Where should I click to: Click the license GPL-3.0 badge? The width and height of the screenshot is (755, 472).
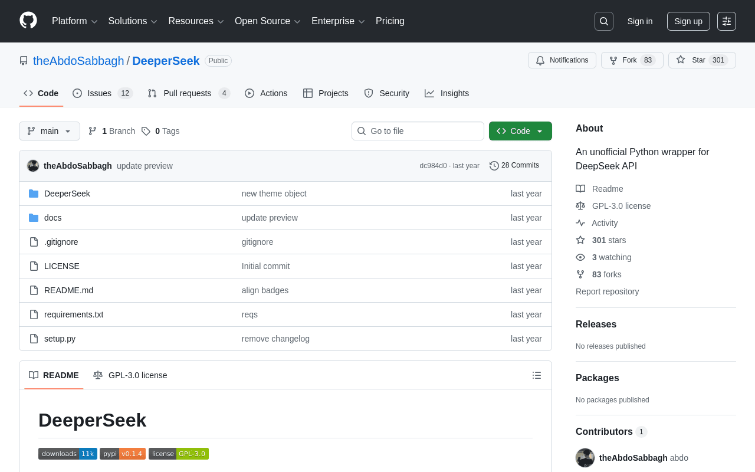179,454
